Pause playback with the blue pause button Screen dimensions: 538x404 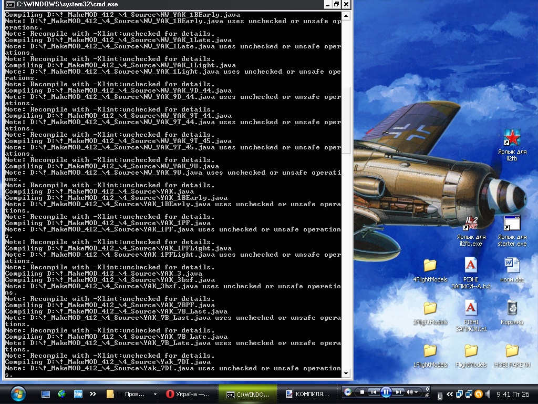coord(386,392)
